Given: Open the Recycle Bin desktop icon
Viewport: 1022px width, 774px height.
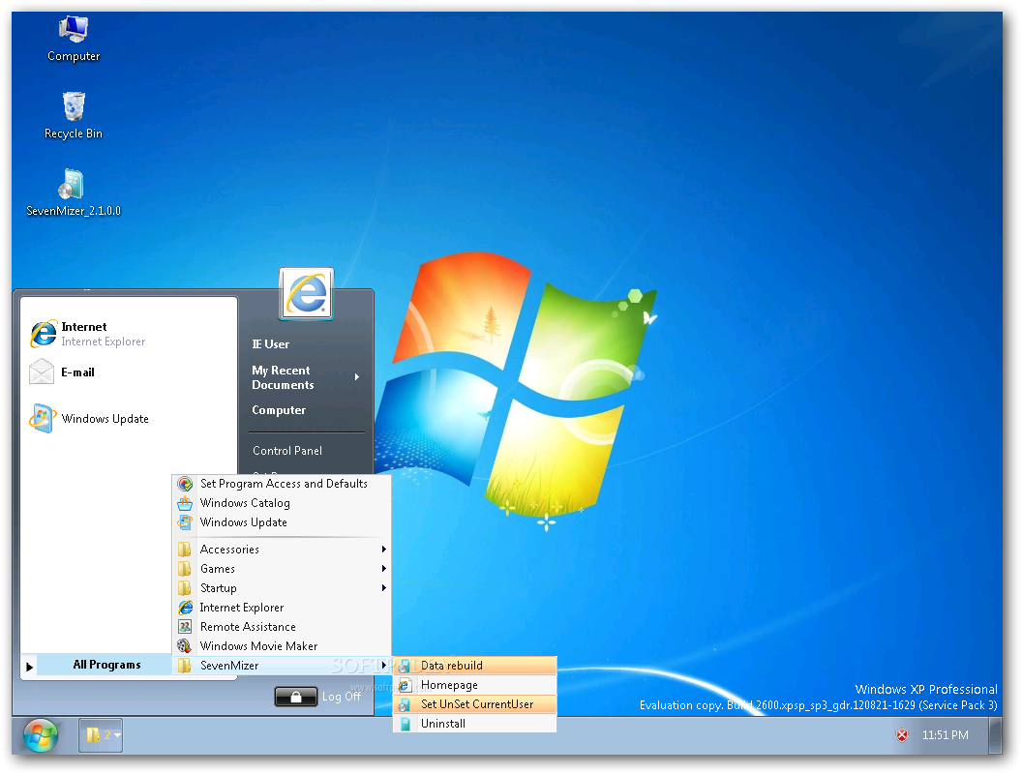Looking at the screenshot, I should coord(73,116).
